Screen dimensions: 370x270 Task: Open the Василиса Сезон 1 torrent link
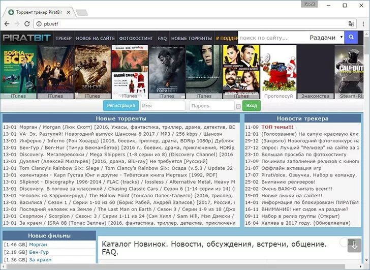(x=127, y=202)
